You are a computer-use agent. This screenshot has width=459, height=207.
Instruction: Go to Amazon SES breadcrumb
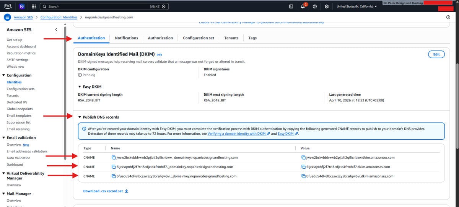[x=23, y=17]
